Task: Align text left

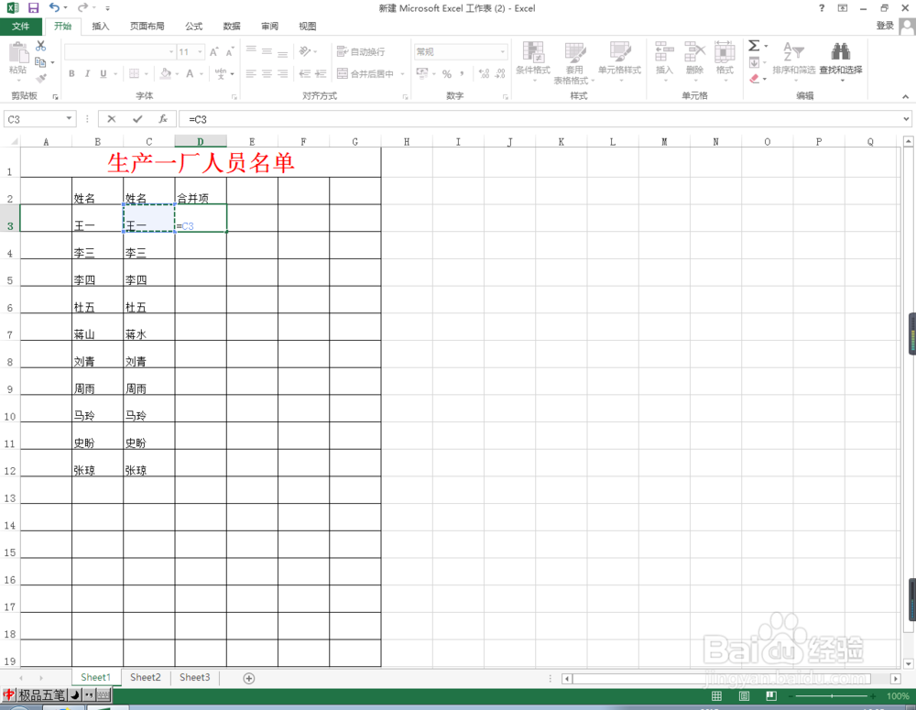Action: [x=251, y=73]
